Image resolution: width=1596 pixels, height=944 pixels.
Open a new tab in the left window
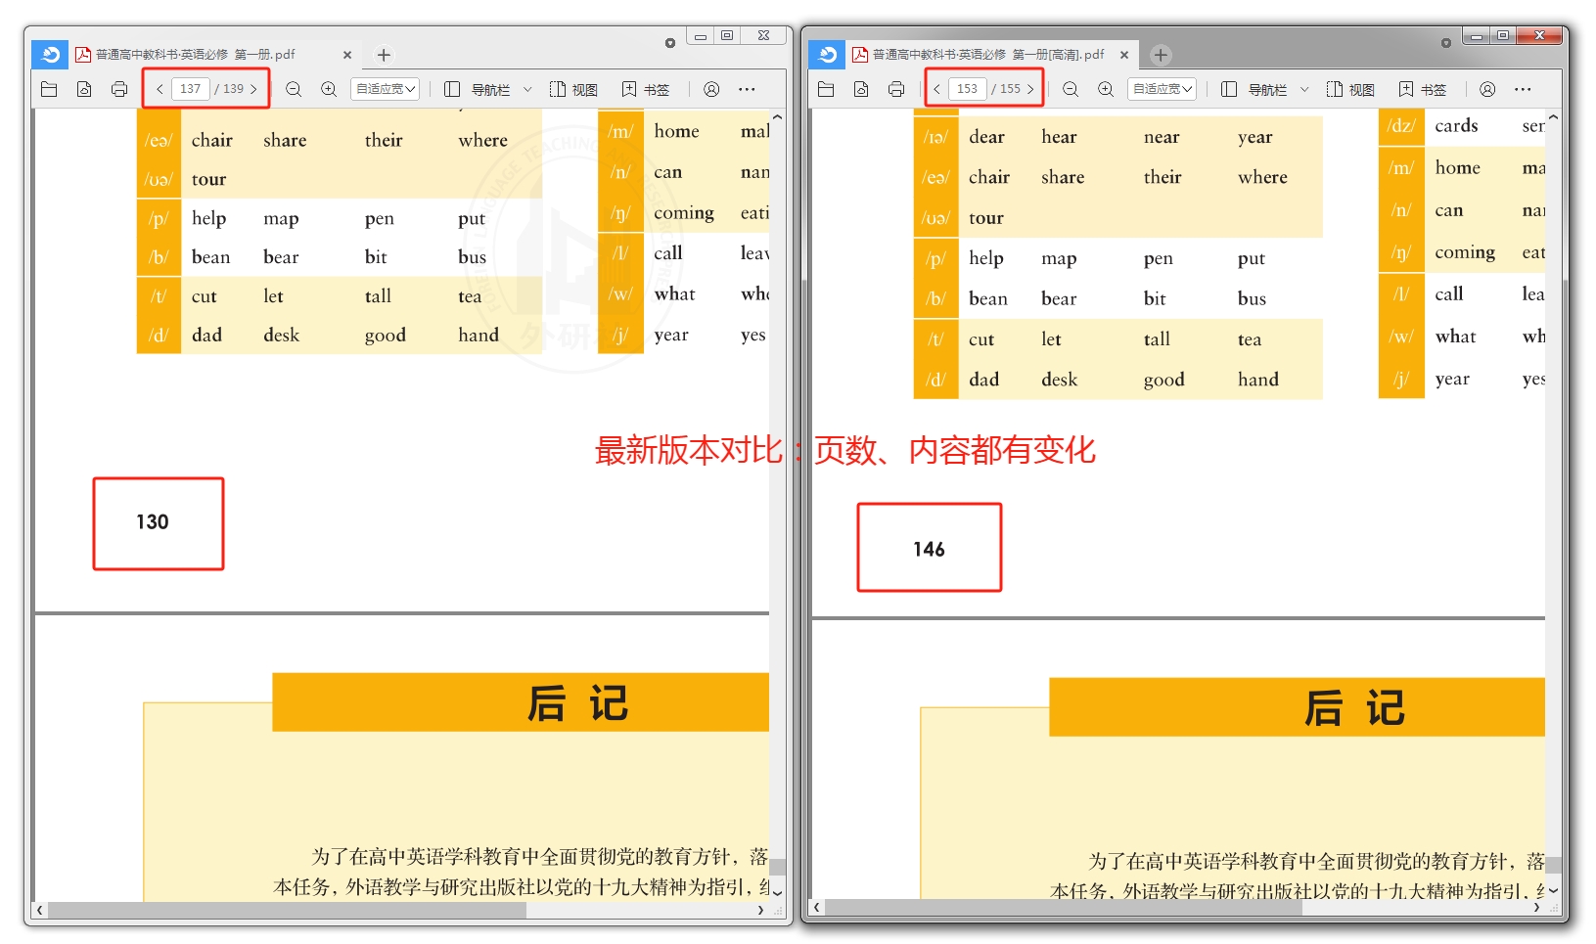click(384, 55)
